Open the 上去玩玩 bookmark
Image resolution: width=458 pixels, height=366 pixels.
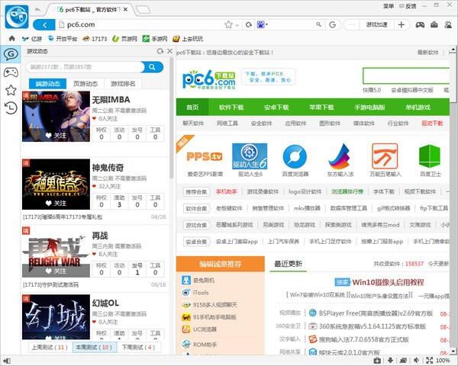188,39
